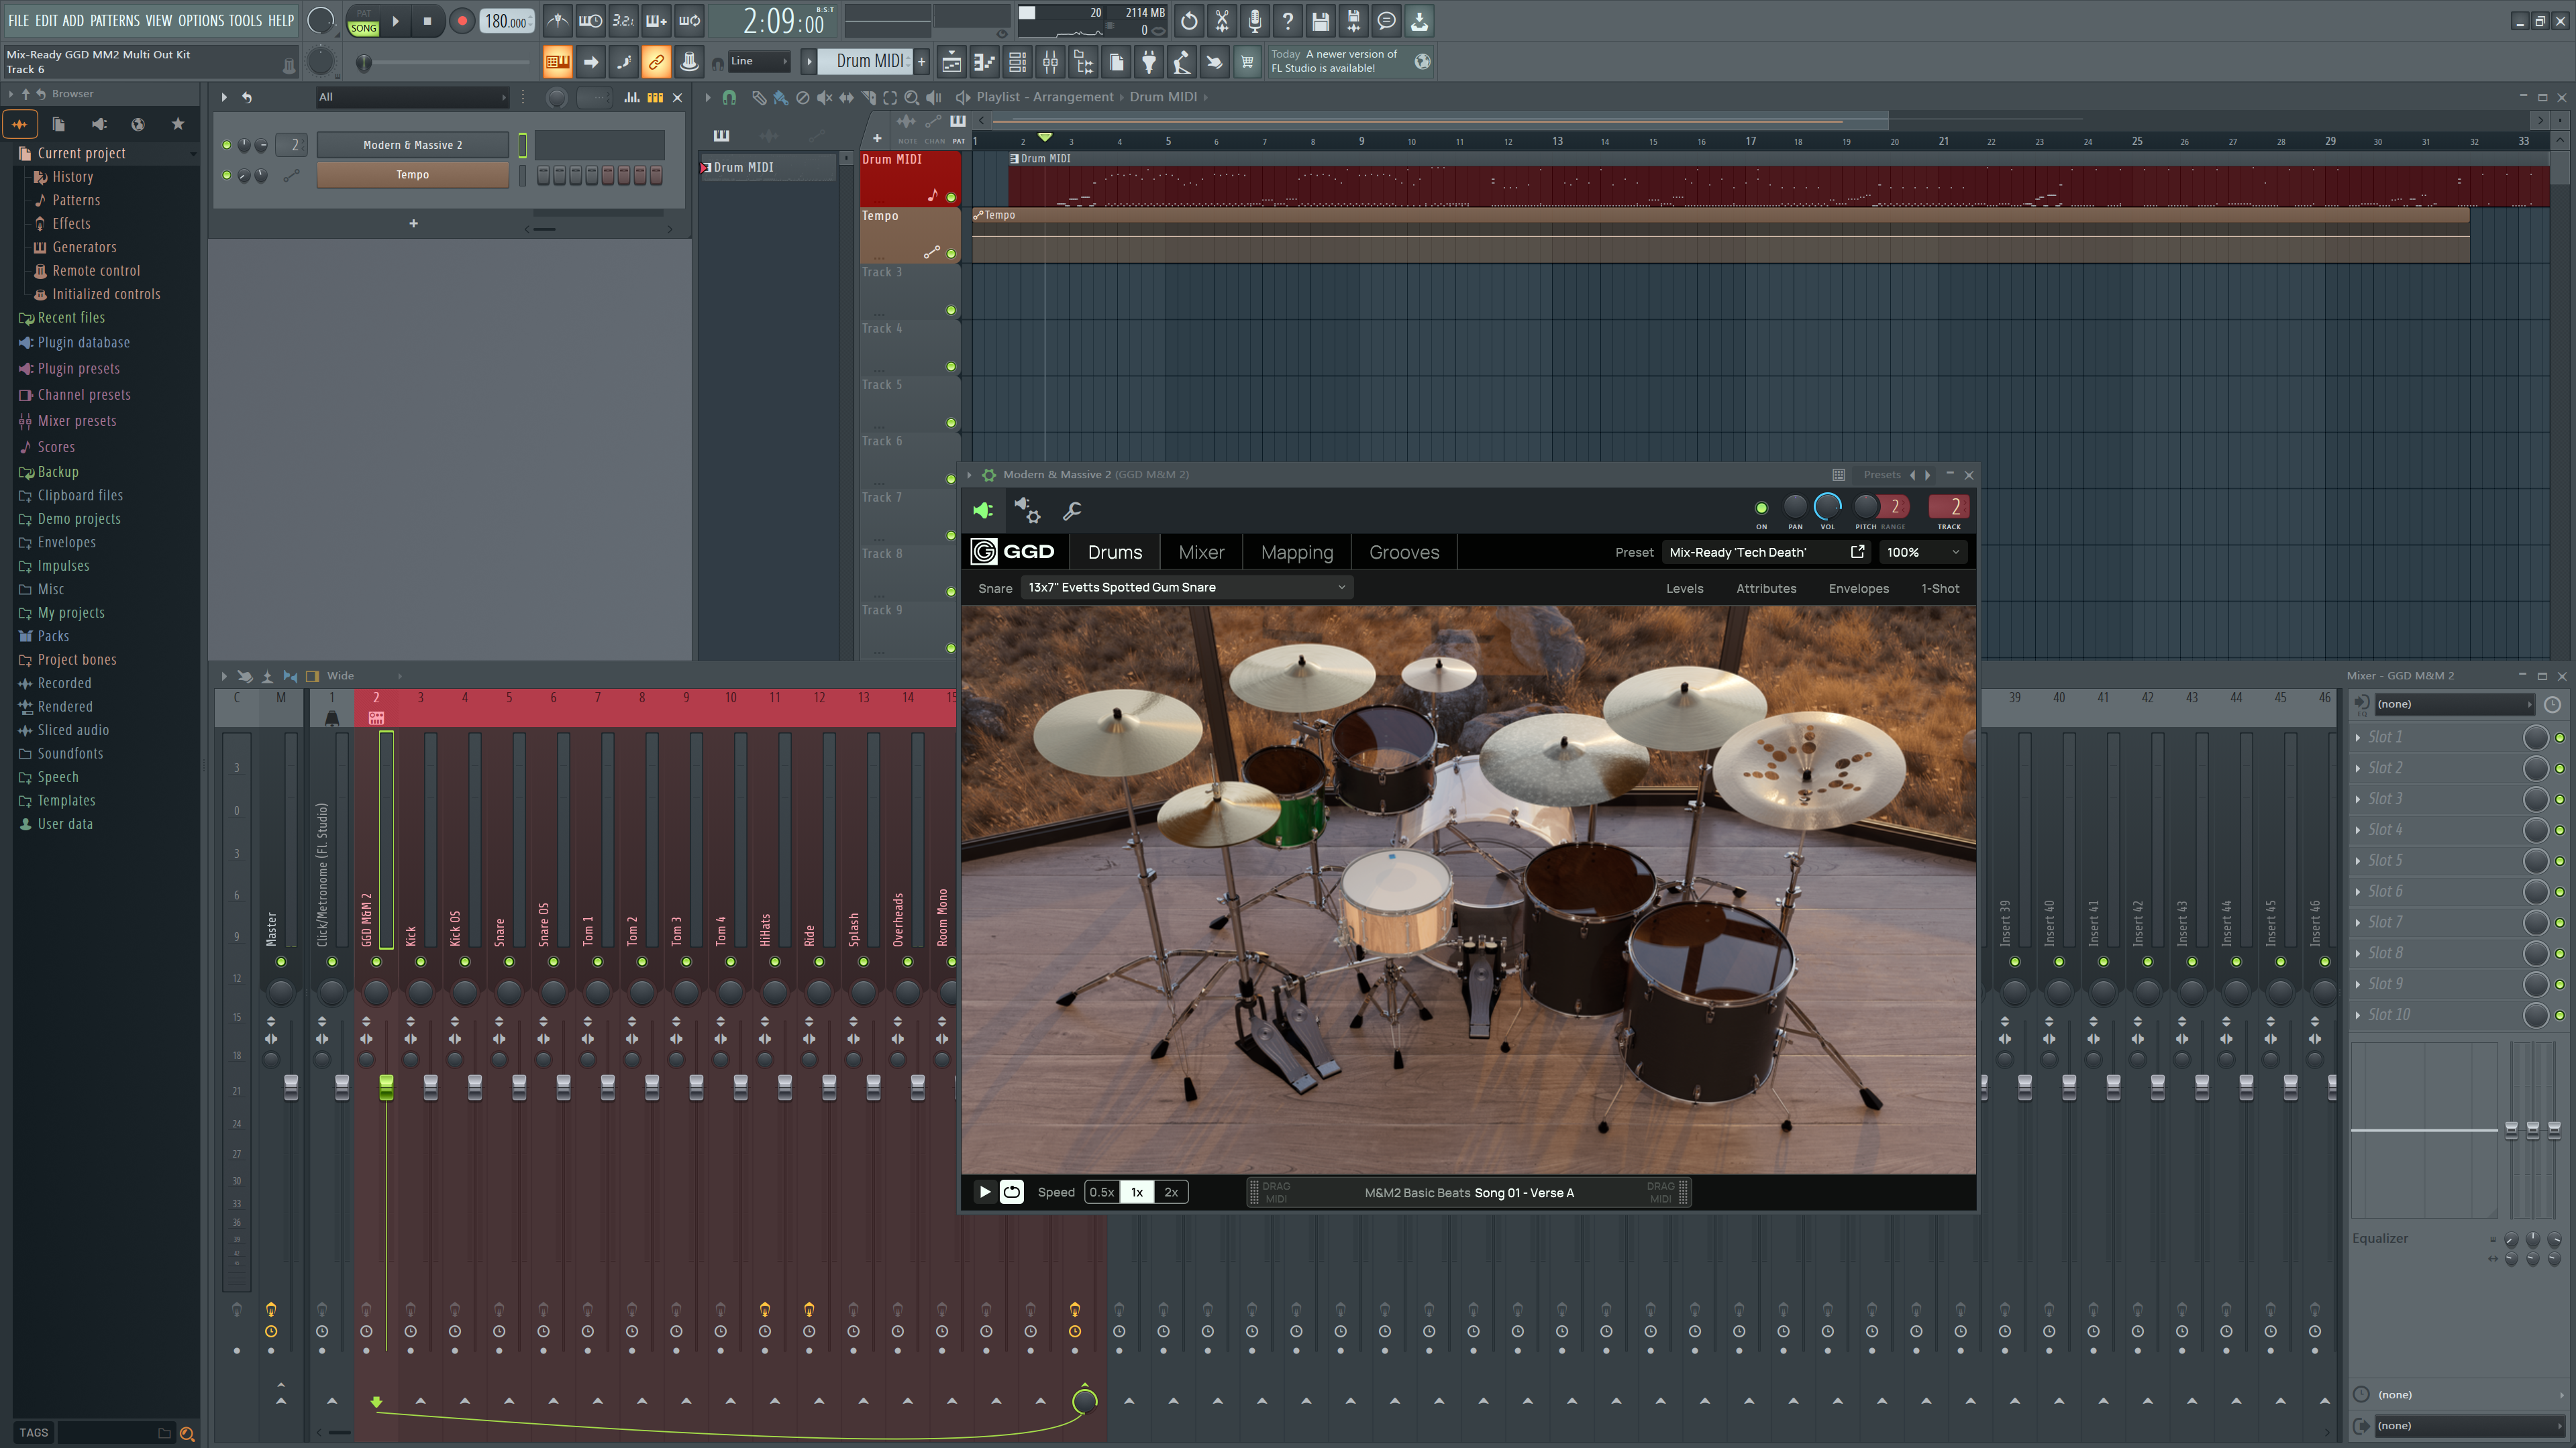Image resolution: width=2576 pixels, height=1448 pixels.
Task: Open the FILE menu
Action: tap(18, 20)
